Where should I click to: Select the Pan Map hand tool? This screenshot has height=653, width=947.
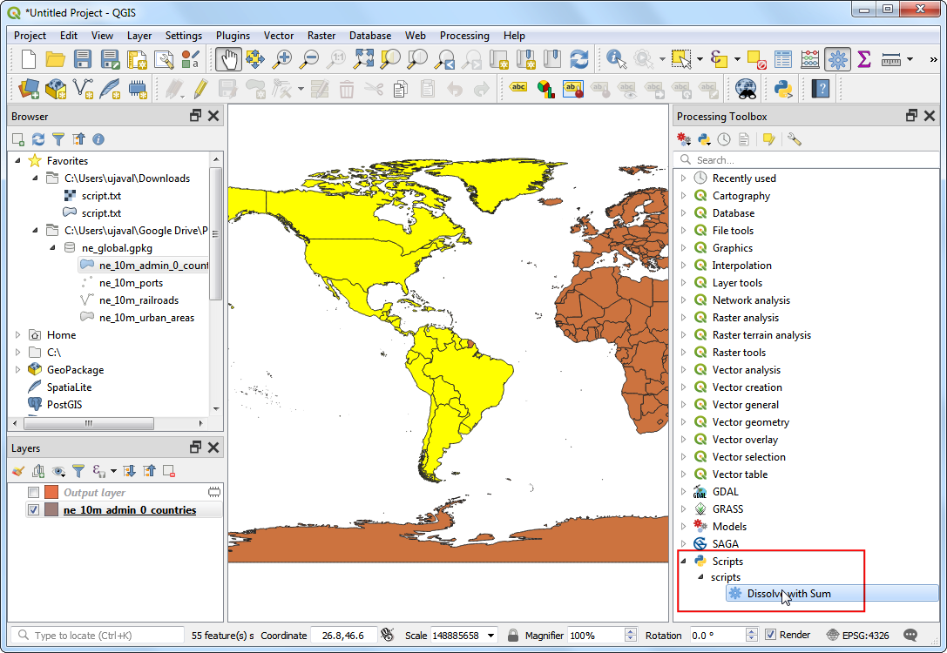(x=228, y=59)
